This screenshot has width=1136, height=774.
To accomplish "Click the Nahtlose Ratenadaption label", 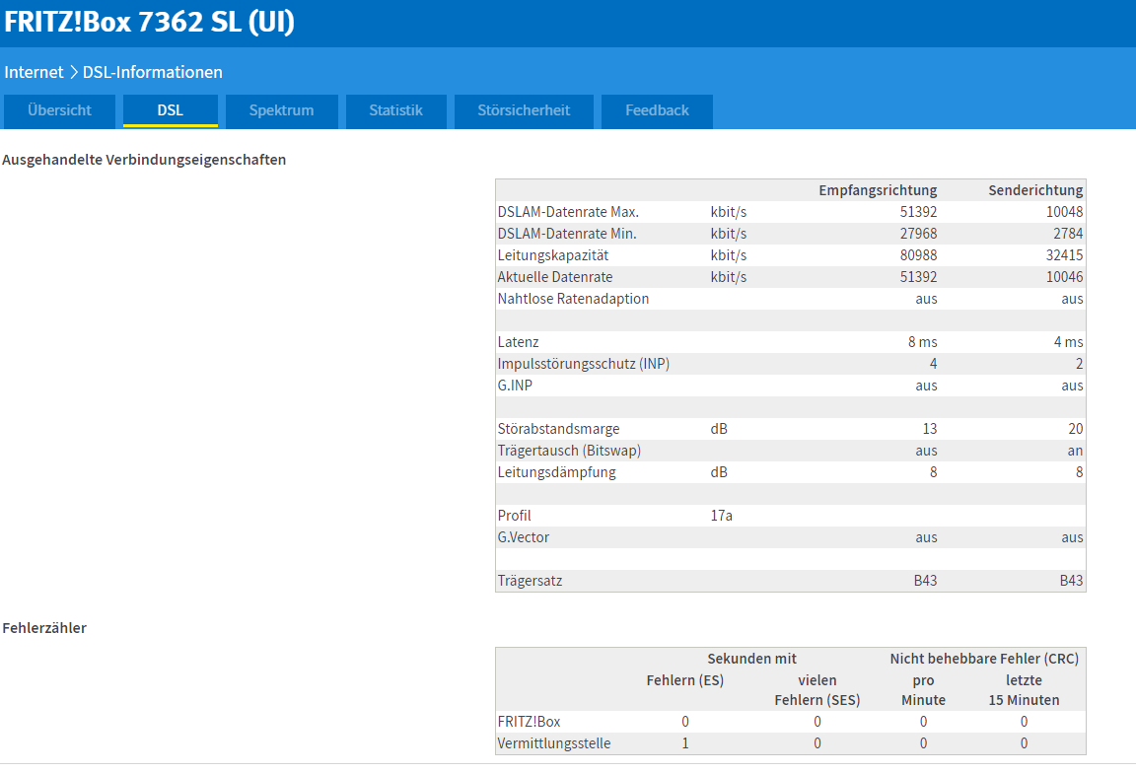I will (573, 300).
